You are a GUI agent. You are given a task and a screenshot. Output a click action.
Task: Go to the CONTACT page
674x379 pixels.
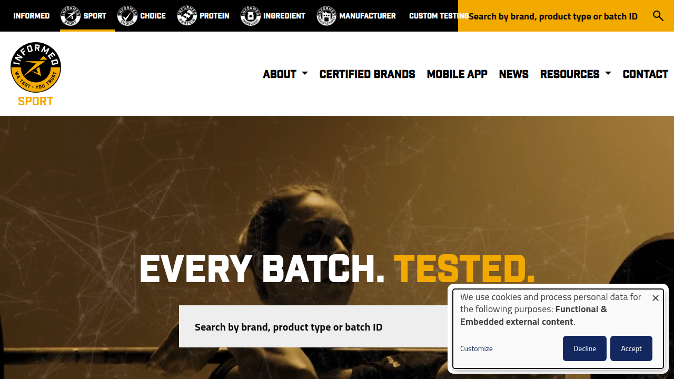click(x=646, y=74)
